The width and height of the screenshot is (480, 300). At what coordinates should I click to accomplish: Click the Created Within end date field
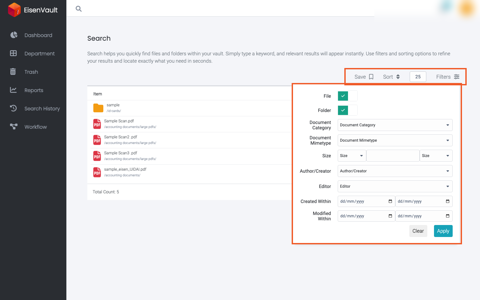coord(424,201)
